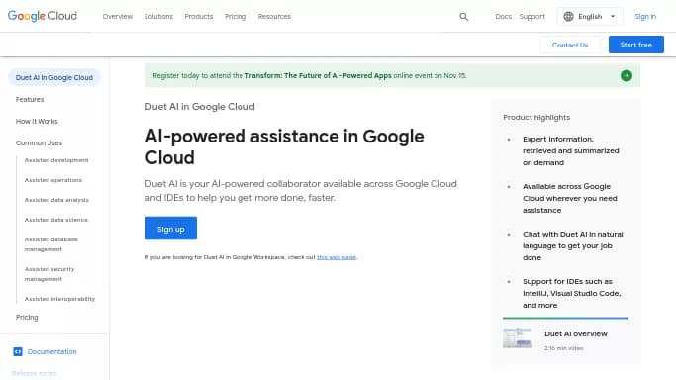Open the Support link in the header

(532, 17)
